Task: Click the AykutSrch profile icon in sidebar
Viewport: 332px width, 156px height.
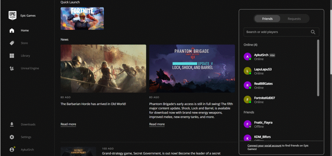Action: click(12, 149)
